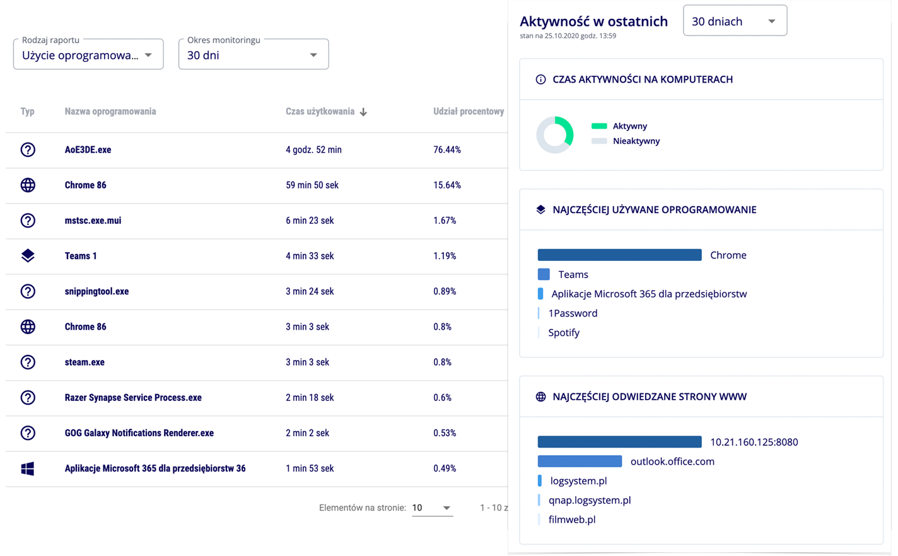Image resolution: width=898 pixels, height=556 pixels.
Task: Click the globe icon beside Najczęściej odwiedzane strony WWW
Action: (540, 397)
